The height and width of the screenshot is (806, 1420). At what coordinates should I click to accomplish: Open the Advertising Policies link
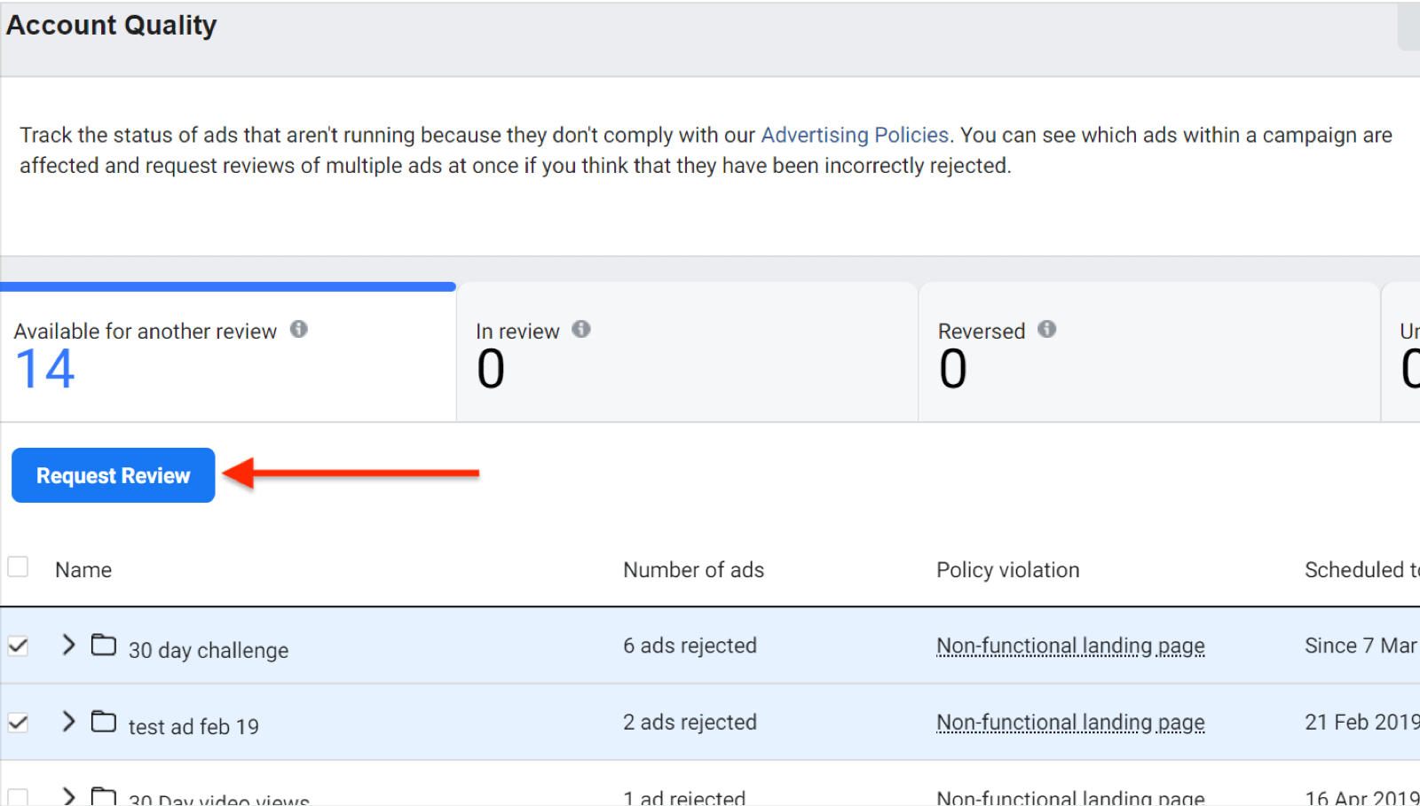855,135
